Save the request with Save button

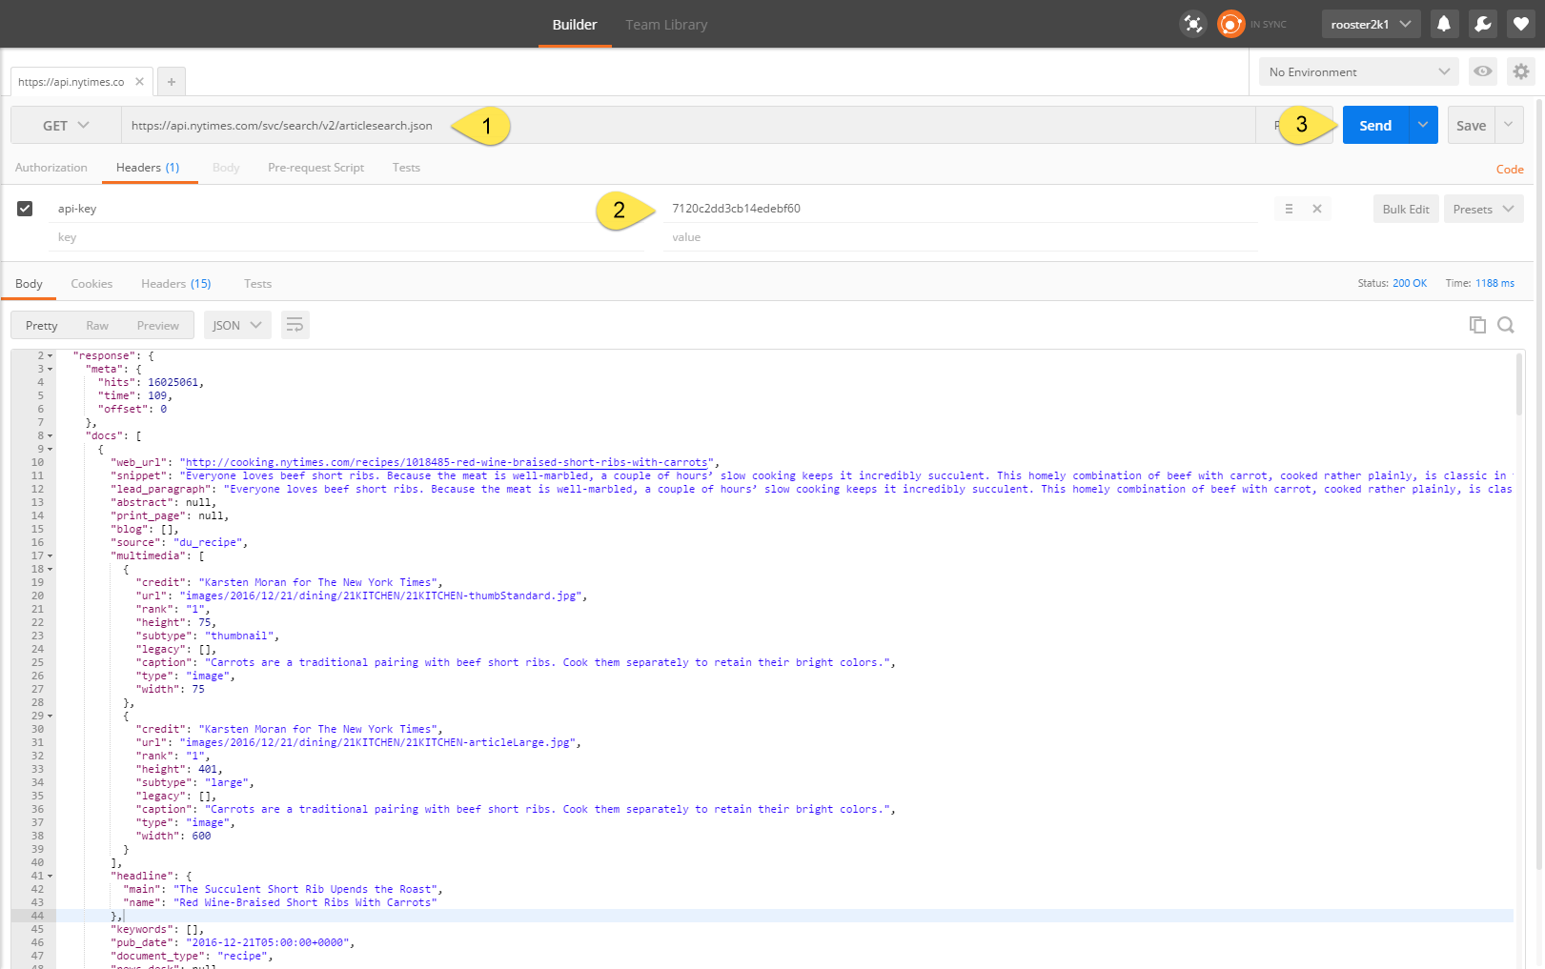[x=1471, y=125]
